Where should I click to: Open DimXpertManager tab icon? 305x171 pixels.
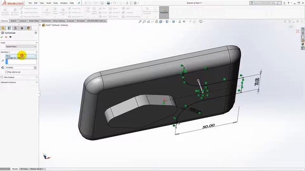pos(22,28)
